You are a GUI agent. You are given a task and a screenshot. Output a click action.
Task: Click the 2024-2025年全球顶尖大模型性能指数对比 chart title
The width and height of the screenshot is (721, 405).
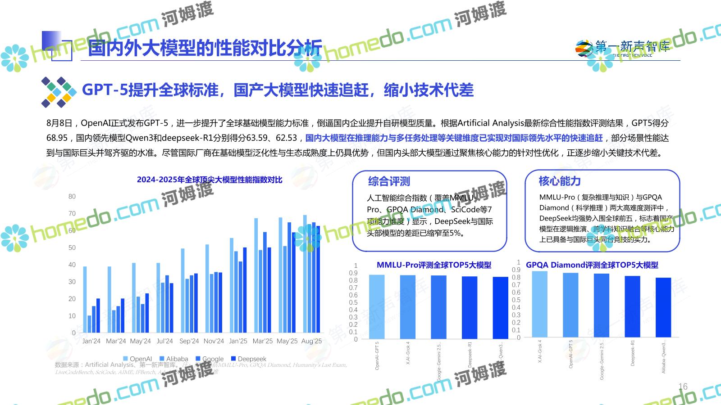tap(210, 180)
